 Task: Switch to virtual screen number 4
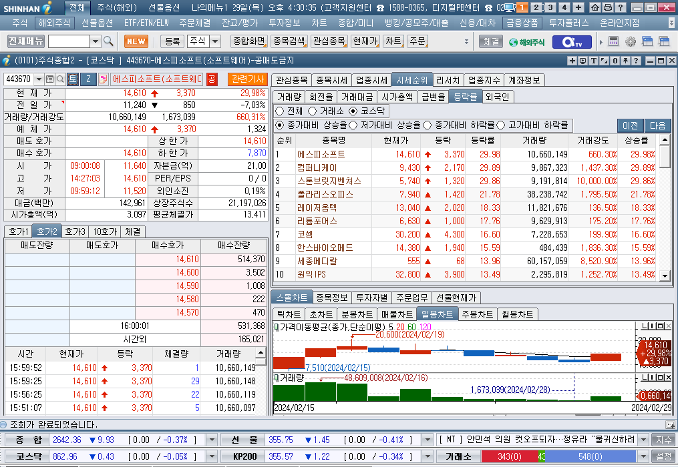tap(564, 7)
